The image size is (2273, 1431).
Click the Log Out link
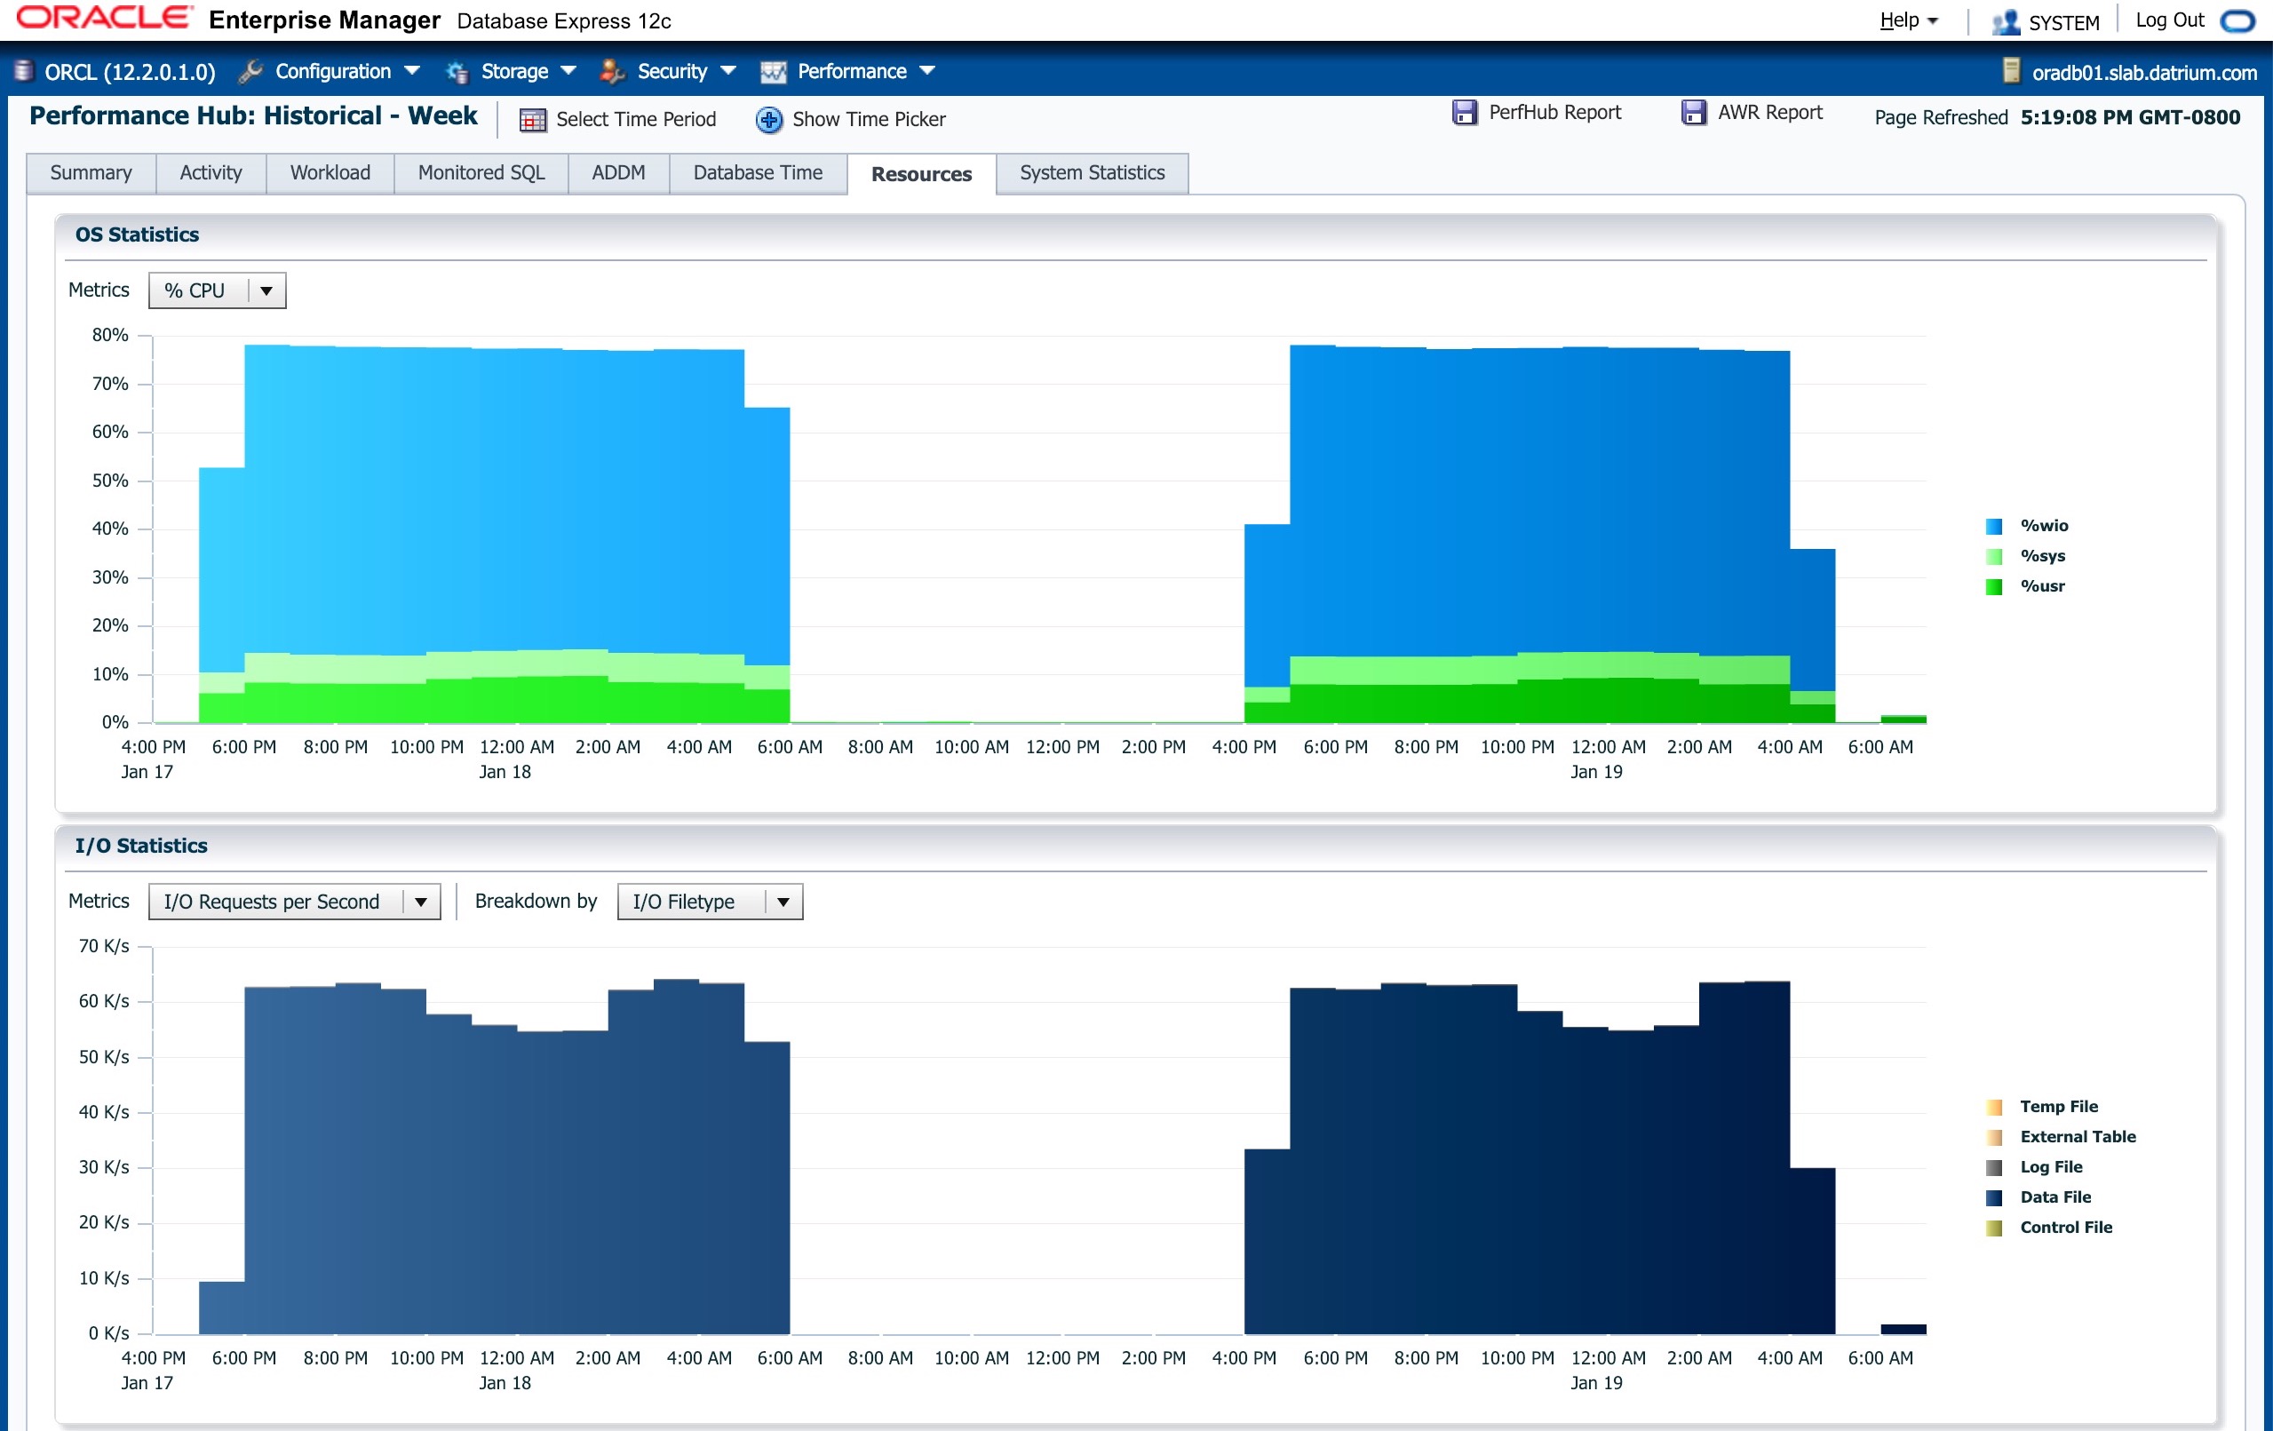pyautogui.click(x=2169, y=20)
